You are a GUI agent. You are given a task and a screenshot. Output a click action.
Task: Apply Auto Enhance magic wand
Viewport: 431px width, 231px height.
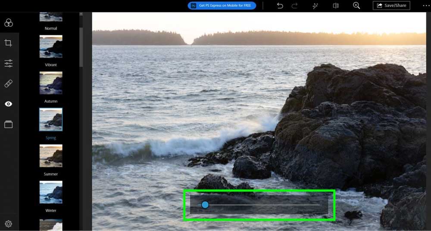pos(315,6)
